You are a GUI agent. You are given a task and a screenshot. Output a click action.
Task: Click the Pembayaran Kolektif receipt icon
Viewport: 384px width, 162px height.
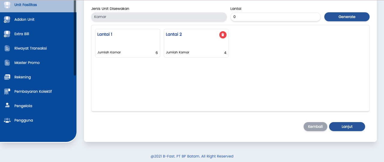point(7,91)
